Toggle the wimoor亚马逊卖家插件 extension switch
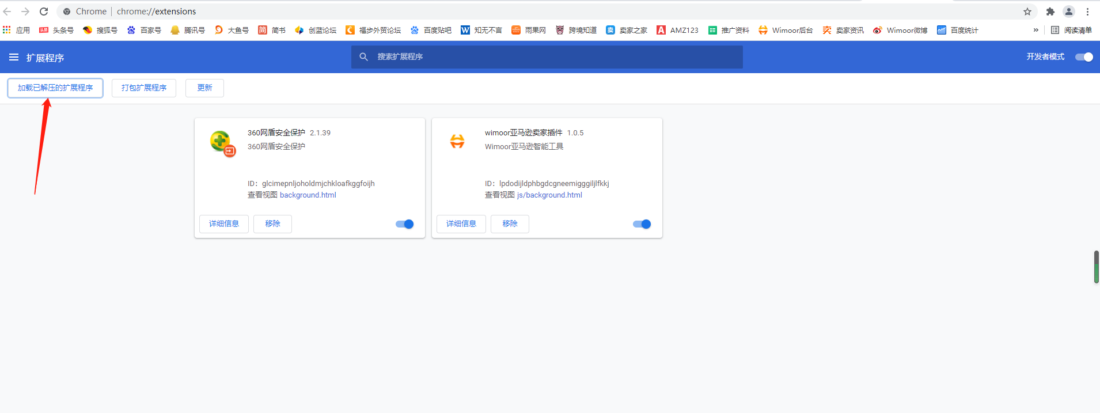1100x413 pixels. (642, 224)
